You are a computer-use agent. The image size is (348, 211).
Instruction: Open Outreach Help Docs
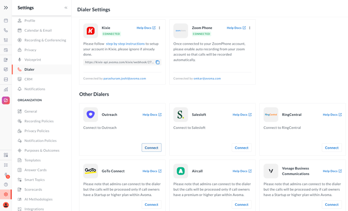pyautogui.click(x=152, y=115)
